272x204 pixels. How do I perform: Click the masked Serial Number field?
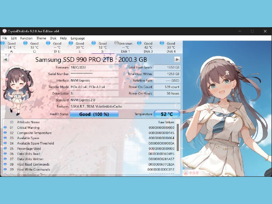click(94, 74)
